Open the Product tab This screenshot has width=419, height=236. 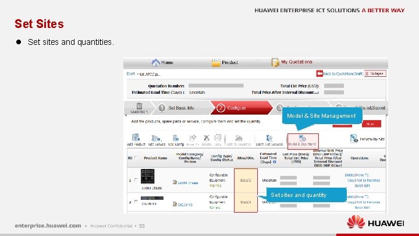pos(225,62)
